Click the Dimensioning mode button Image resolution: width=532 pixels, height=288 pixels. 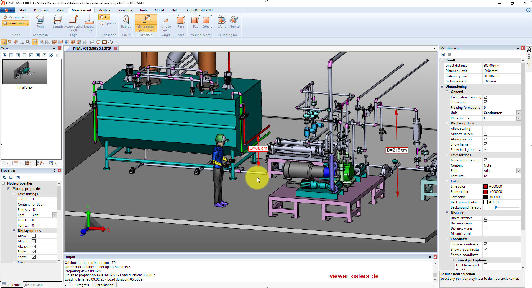click(x=16, y=23)
